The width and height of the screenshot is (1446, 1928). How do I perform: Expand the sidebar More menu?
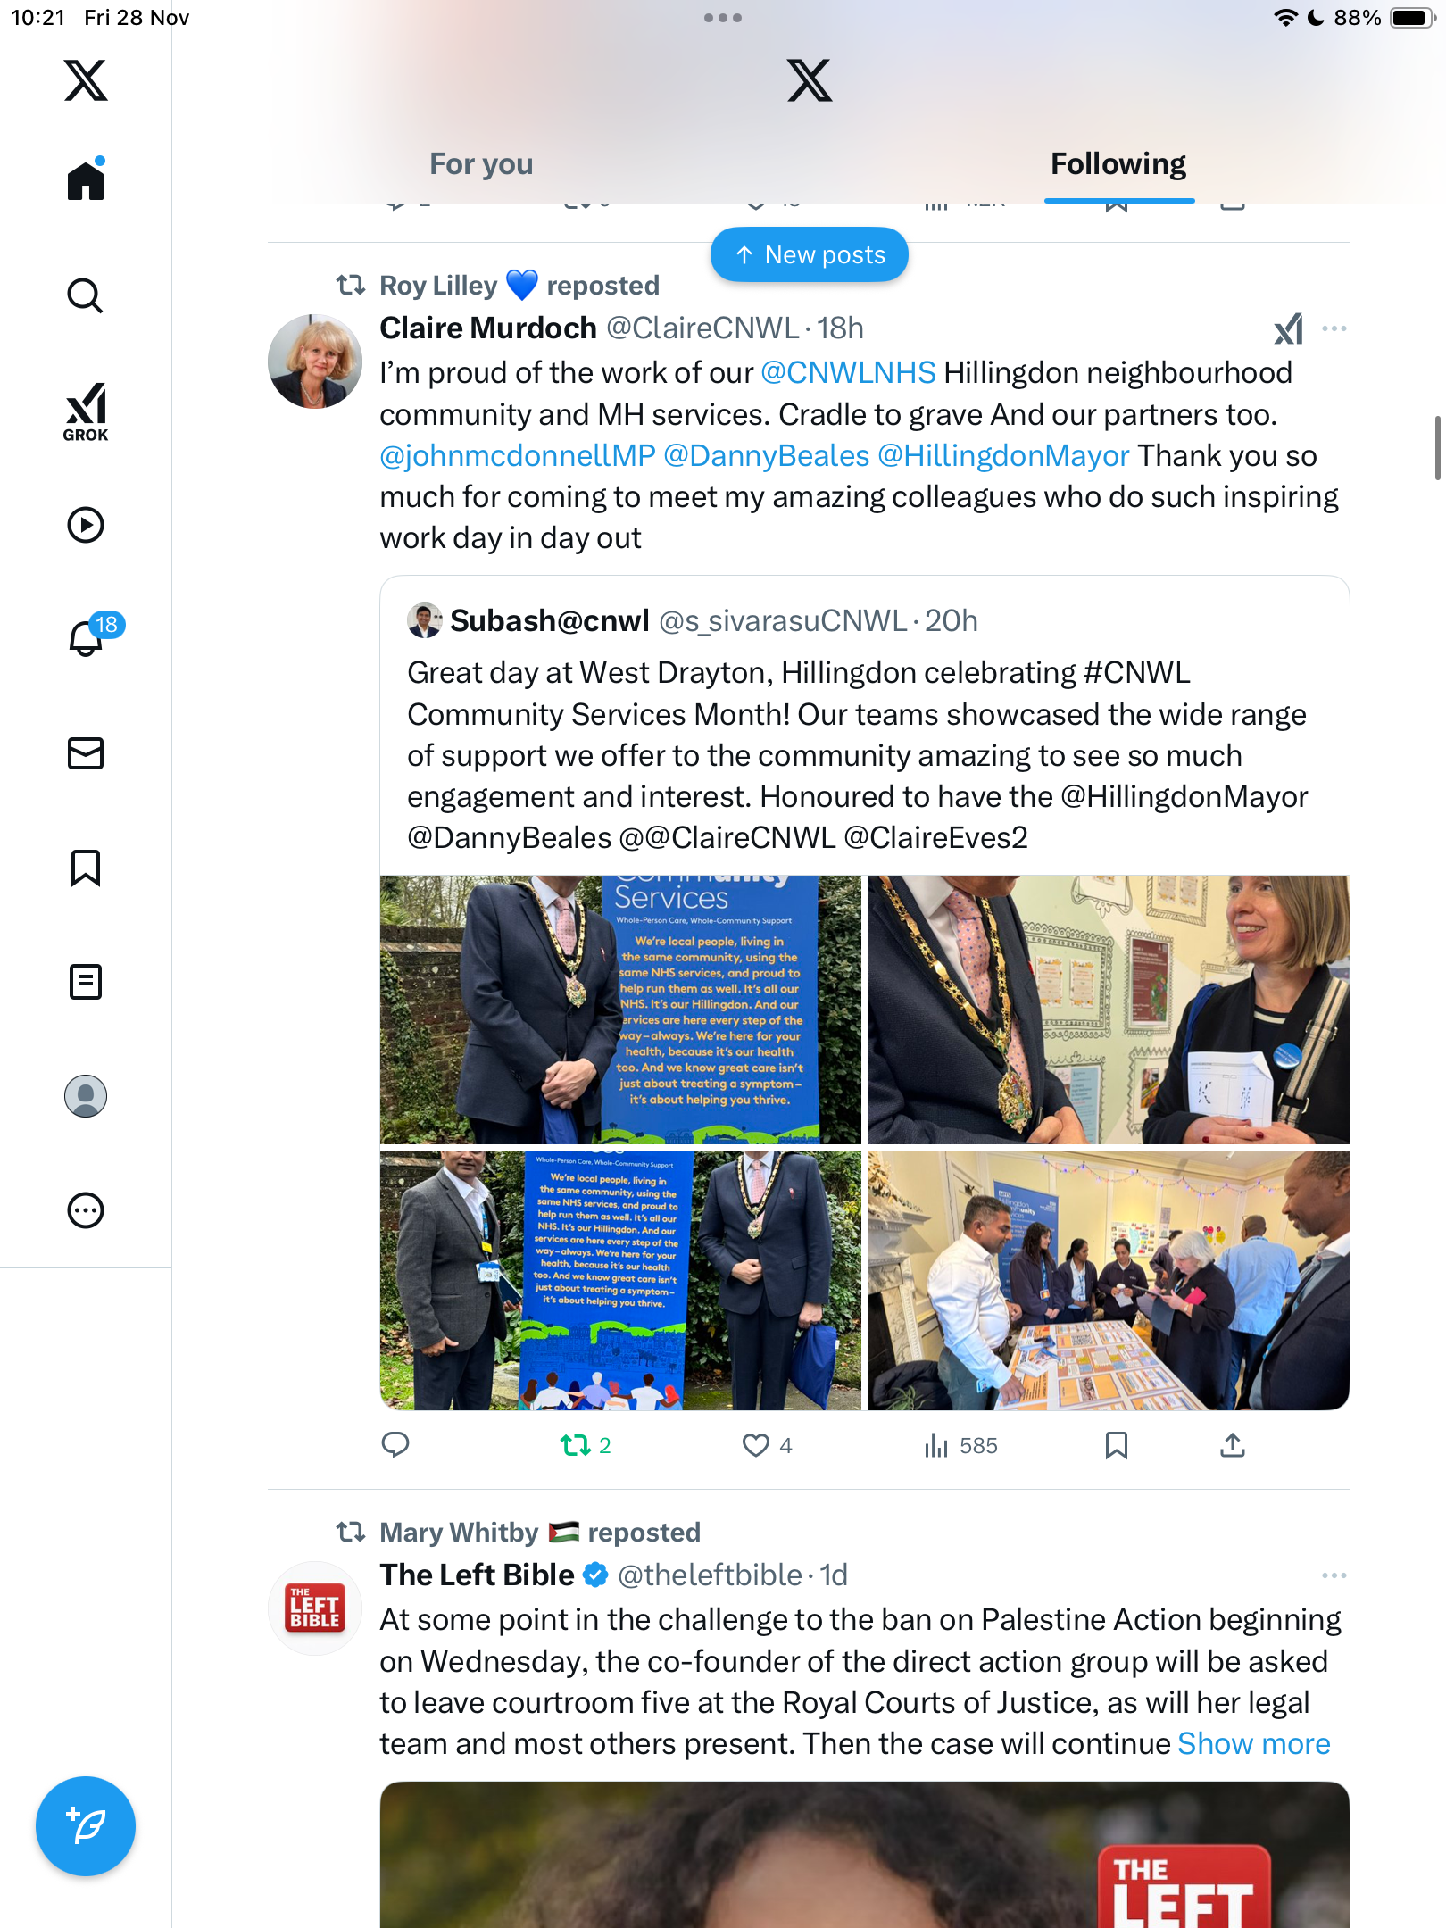coord(86,1210)
